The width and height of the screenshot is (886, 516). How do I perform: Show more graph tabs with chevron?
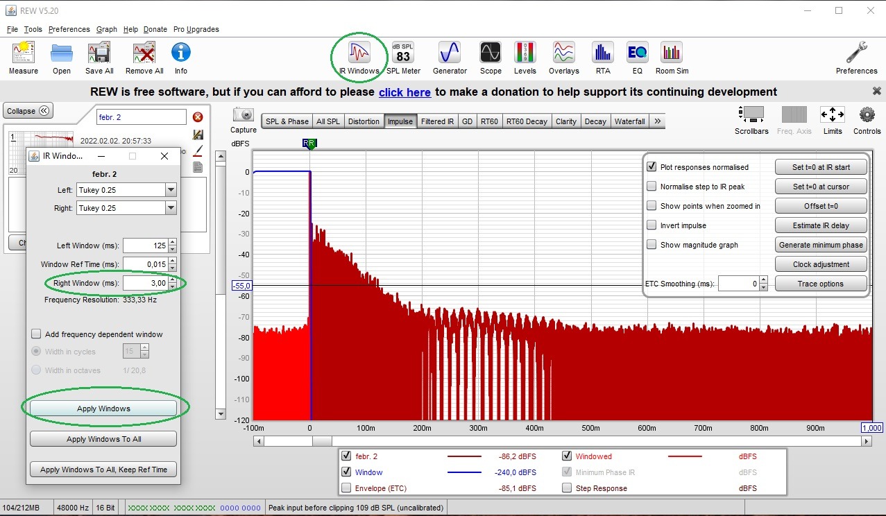point(658,121)
